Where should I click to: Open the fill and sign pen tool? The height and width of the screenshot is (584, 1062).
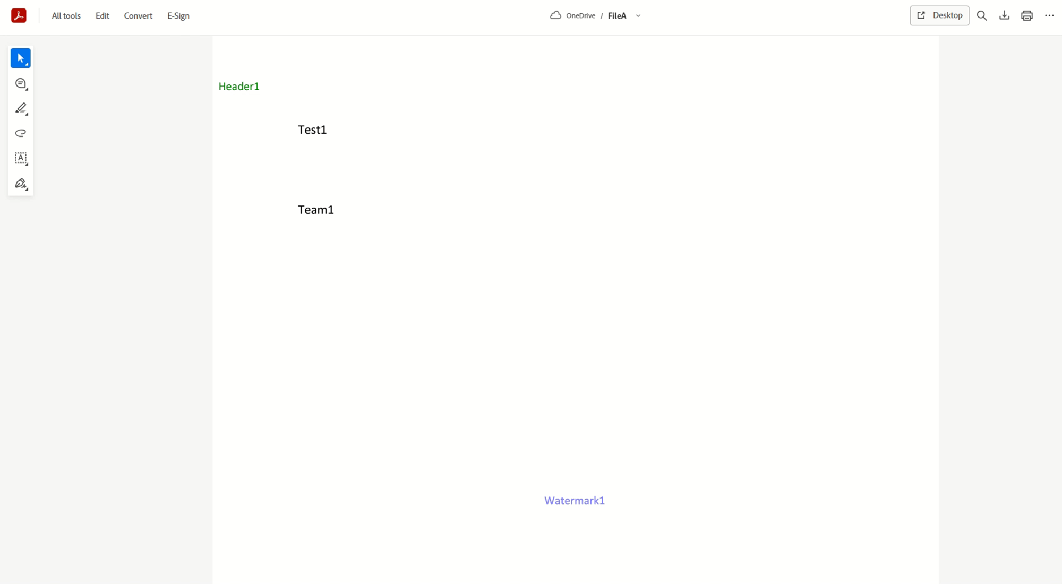[21, 184]
